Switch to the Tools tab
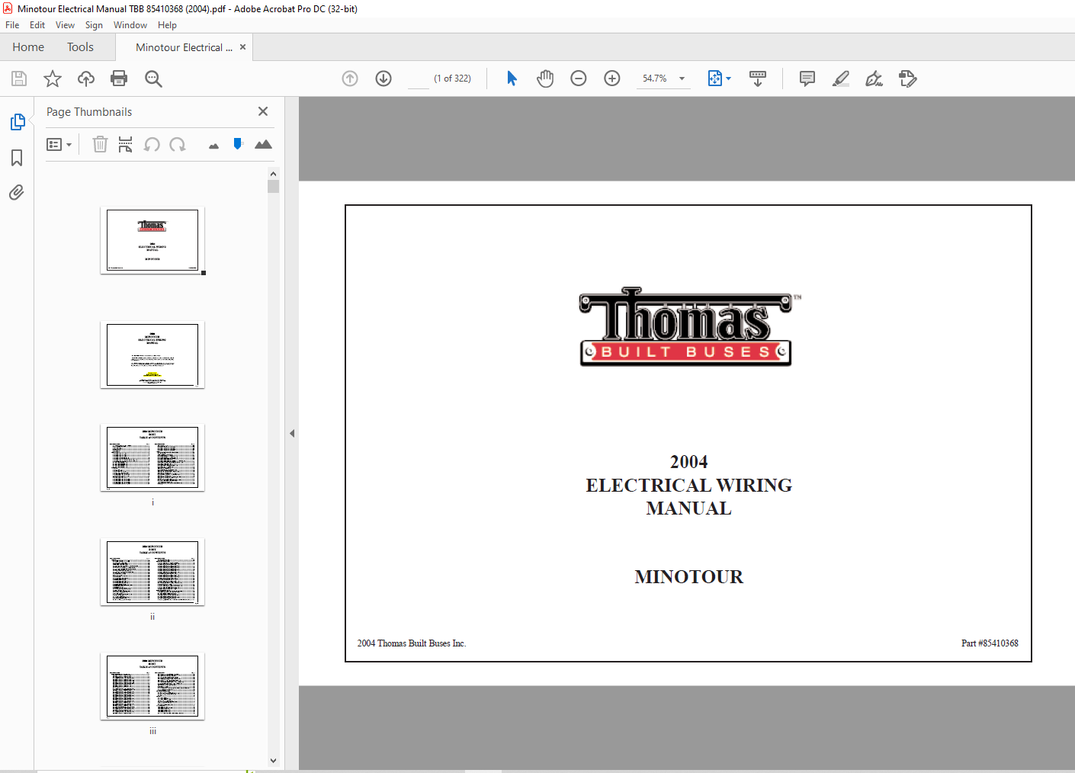This screenshot has width=1075, height=773. (x=80, y=47)
